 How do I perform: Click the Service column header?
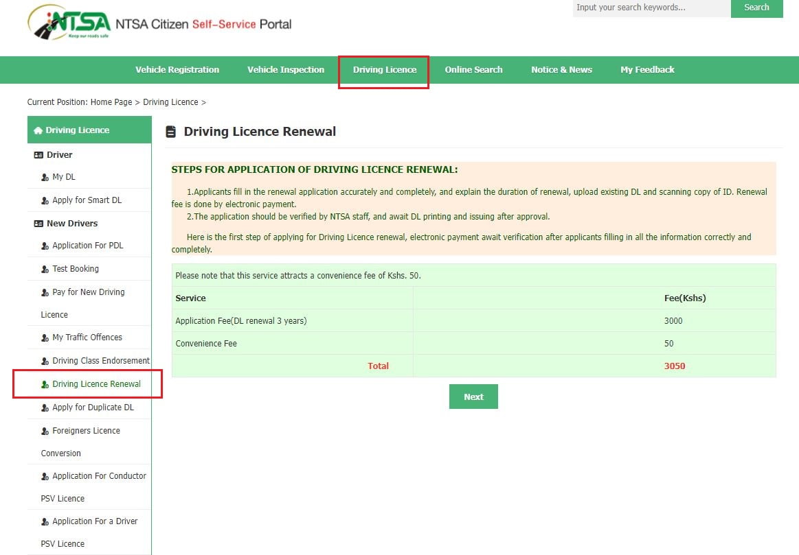pos(190,298)
